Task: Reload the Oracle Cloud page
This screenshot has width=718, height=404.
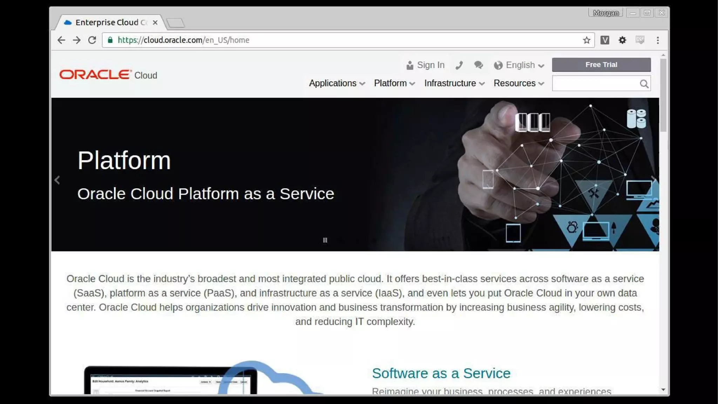Action: (92, 40)
